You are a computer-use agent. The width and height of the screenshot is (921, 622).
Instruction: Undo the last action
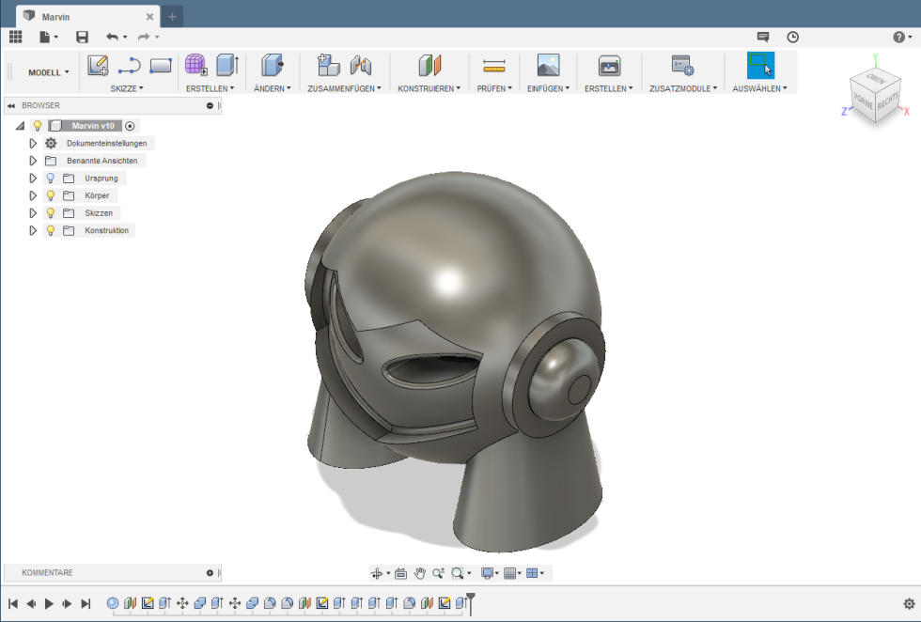point(112,37)
